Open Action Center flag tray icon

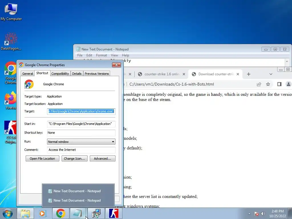click(x=256, y=214)
